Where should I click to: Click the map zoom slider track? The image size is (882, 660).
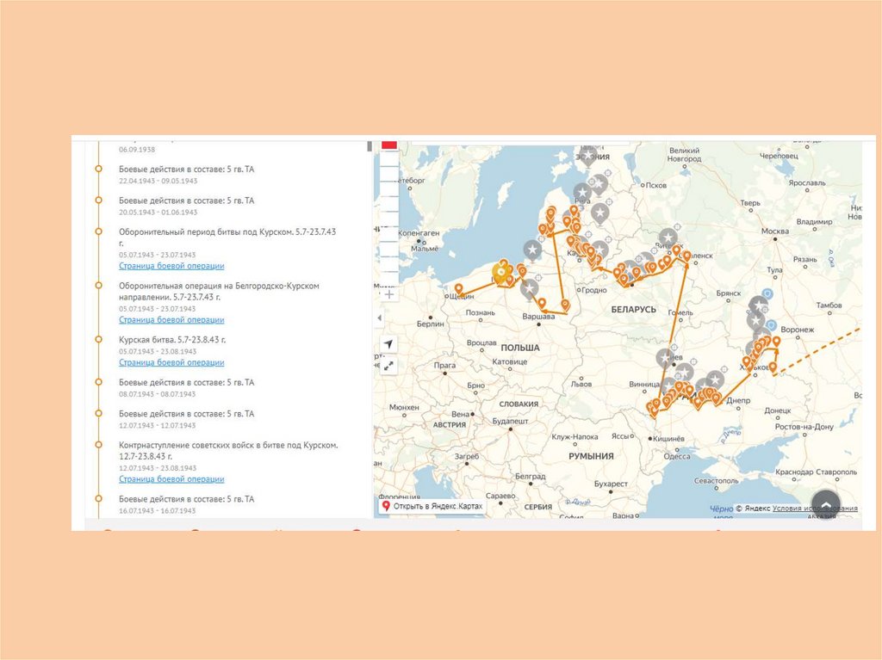coord(389,218)
